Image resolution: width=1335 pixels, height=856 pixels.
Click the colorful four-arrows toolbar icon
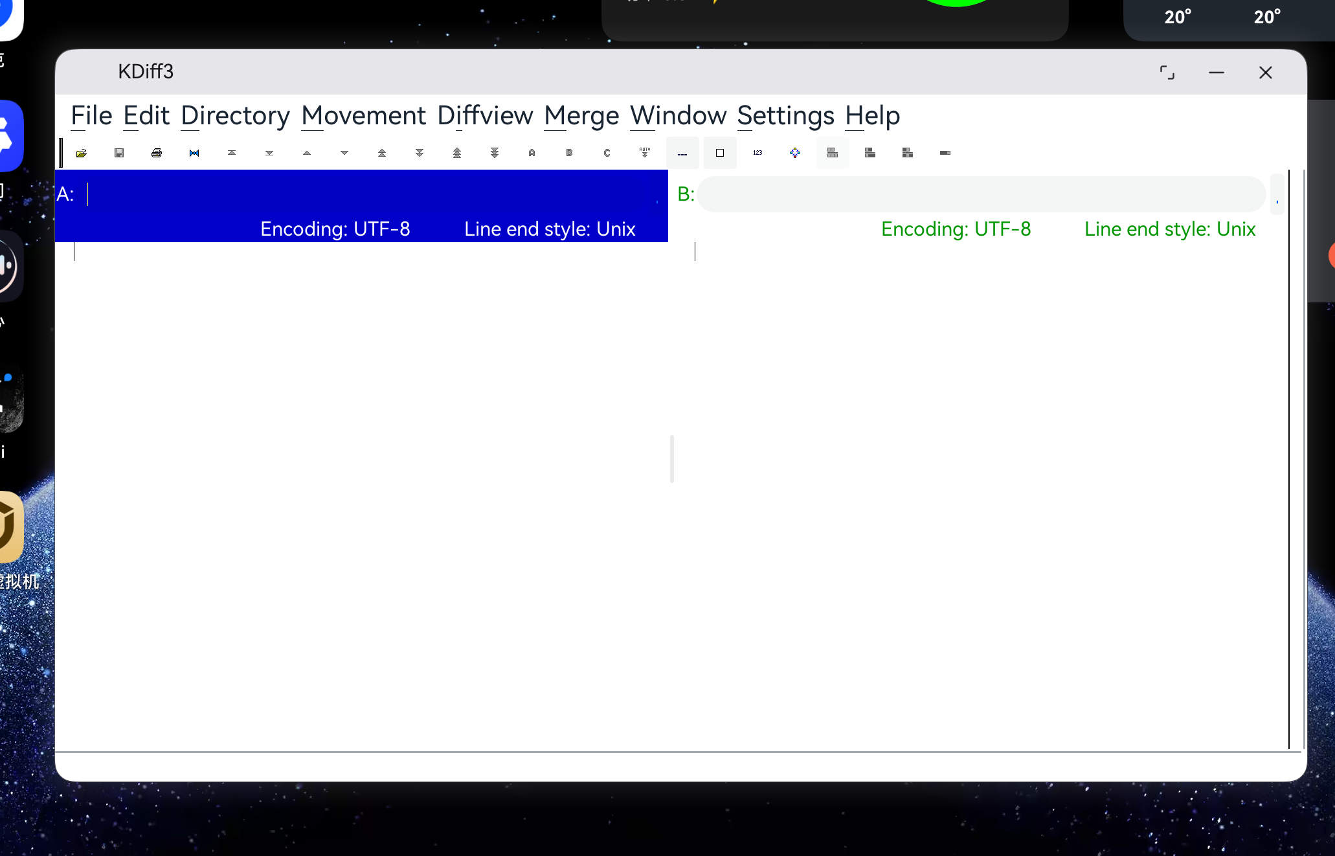pyautogui.click(x=795, y=153)
